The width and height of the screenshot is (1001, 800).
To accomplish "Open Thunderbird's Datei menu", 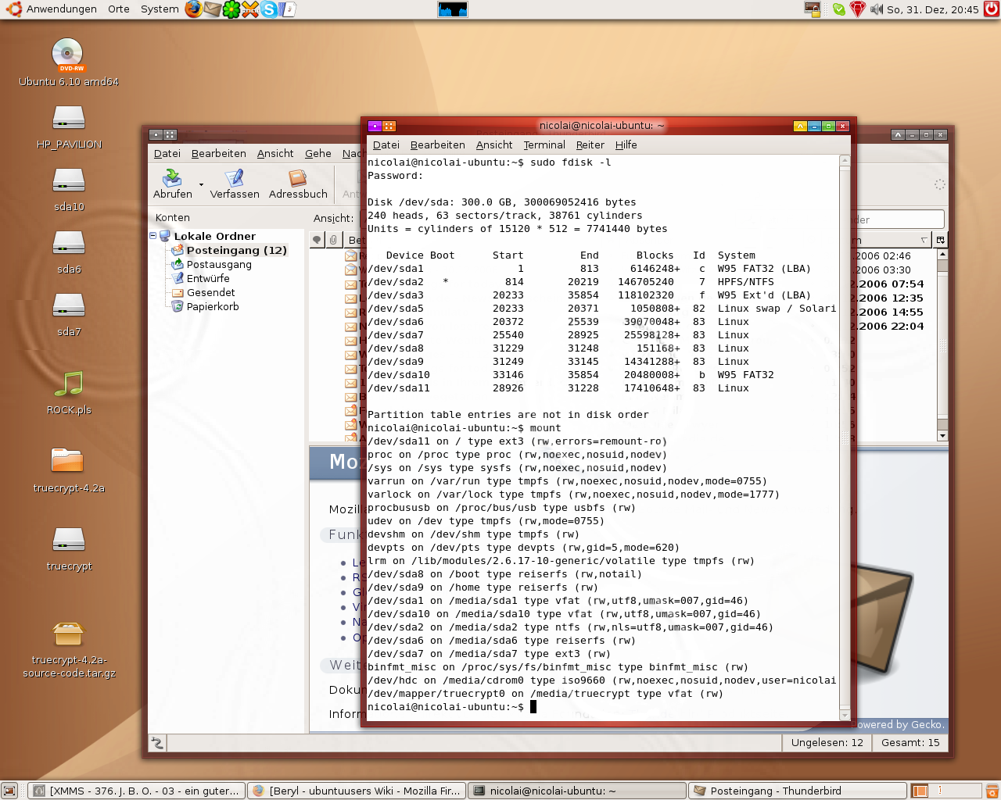I will click(167, 153).
